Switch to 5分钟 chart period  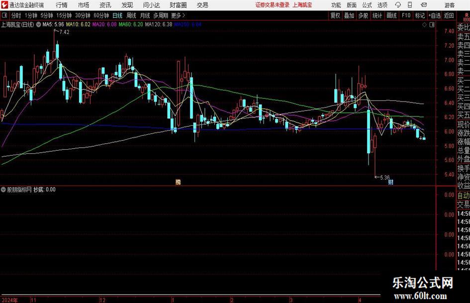[47, 15]
